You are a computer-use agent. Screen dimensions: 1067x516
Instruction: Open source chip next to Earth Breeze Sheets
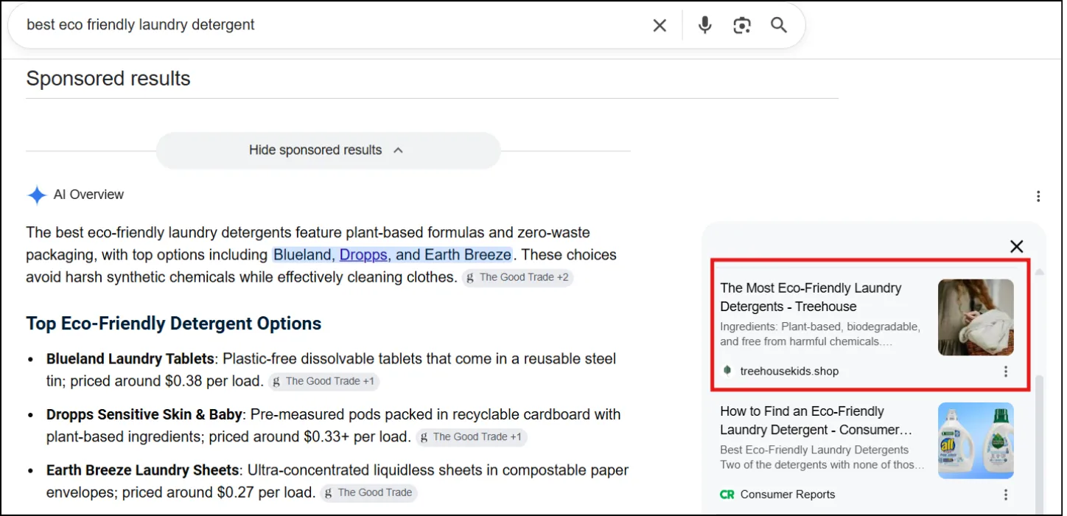[368, 493]
